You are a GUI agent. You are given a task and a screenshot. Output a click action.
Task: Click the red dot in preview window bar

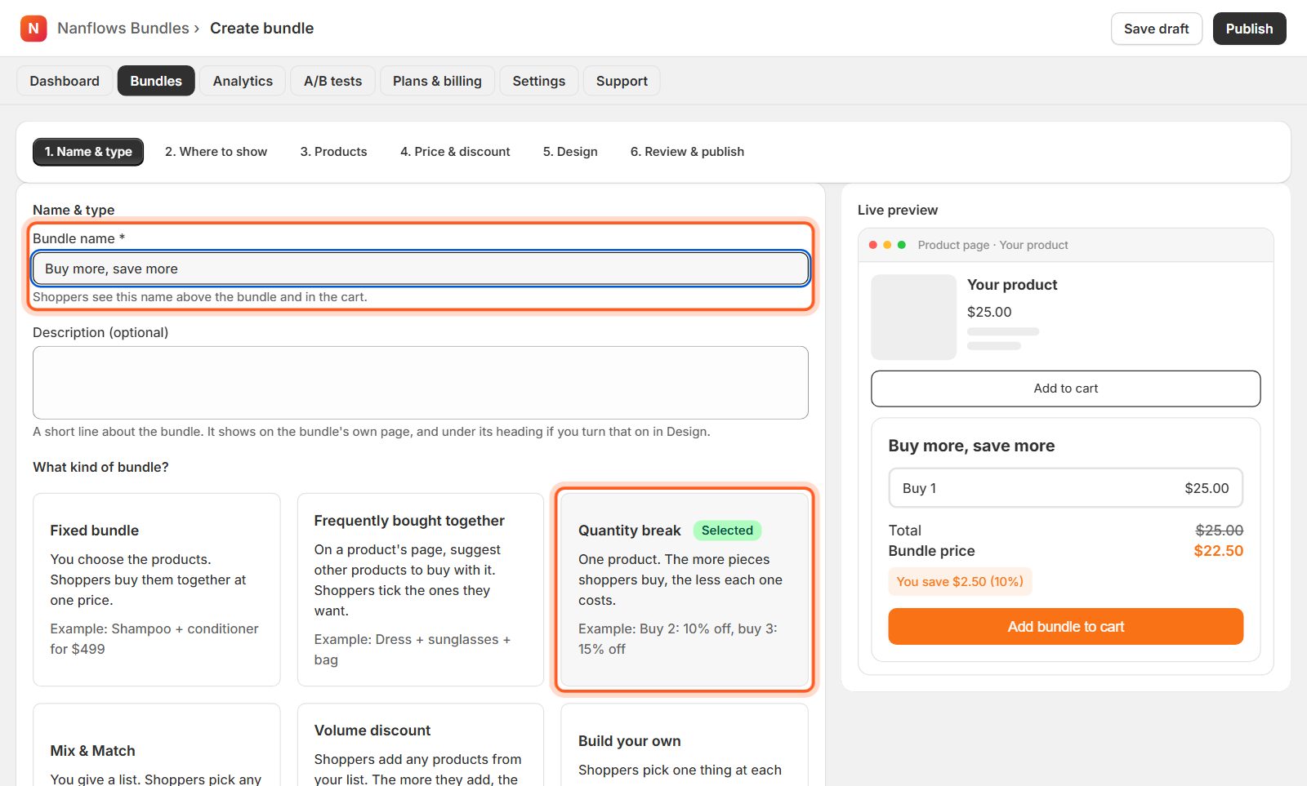(873, 245)
